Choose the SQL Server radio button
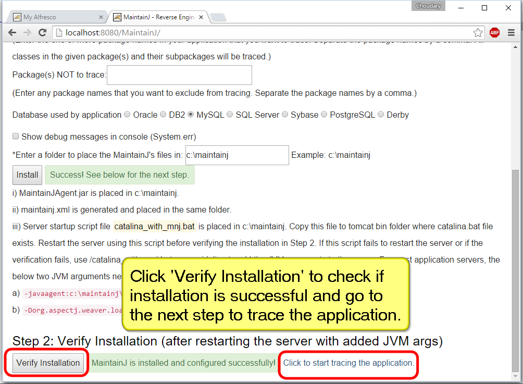The height and width of the screenshot is (384, 523). pyautogui.click(x=230, y=115)
